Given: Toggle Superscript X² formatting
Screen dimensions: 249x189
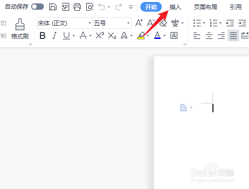Looking at the screenshot, I should [x=100, y=35].
